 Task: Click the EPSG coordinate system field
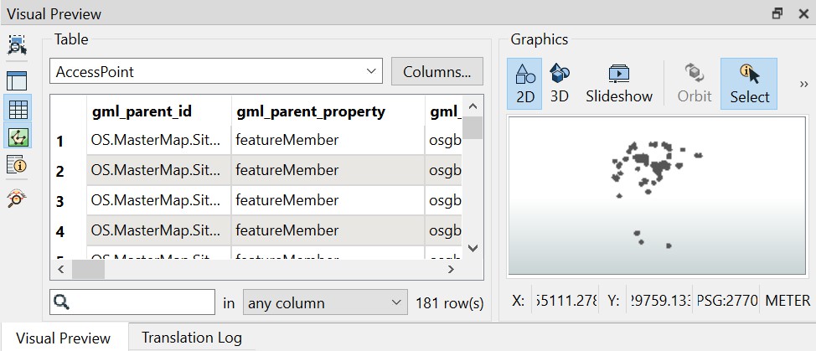(x=726, y=301)
